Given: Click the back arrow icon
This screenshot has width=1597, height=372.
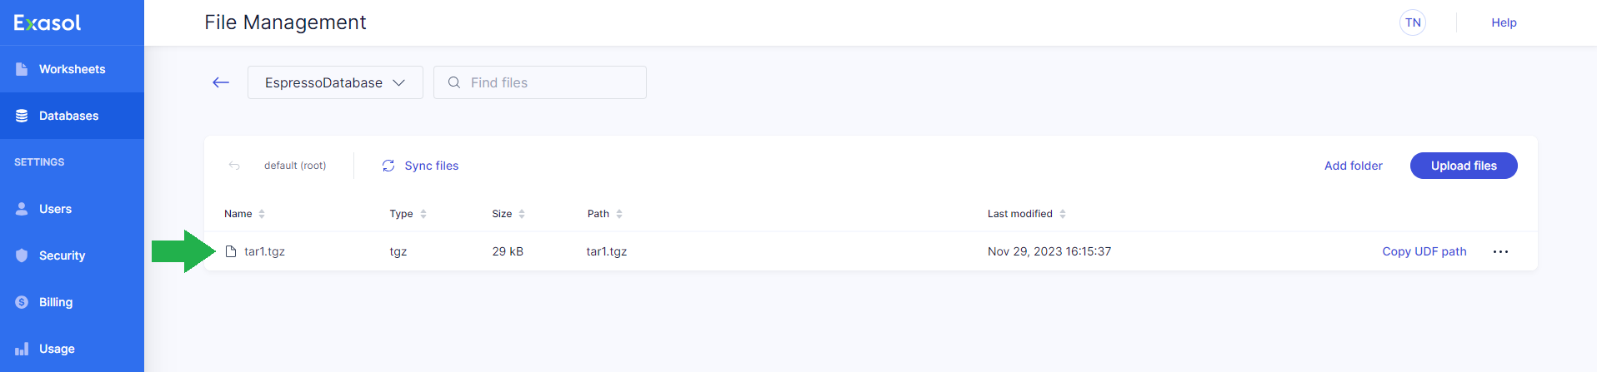Looking at the screenshot, I should [221, 82].
